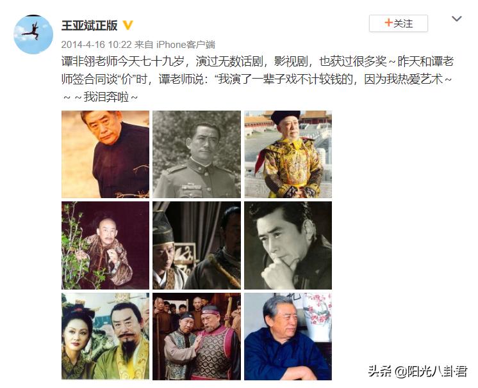Viewport: 478px width, 388px height.
Task: Open the dark period-drama scene thumbnail
Action: point(197,245)
